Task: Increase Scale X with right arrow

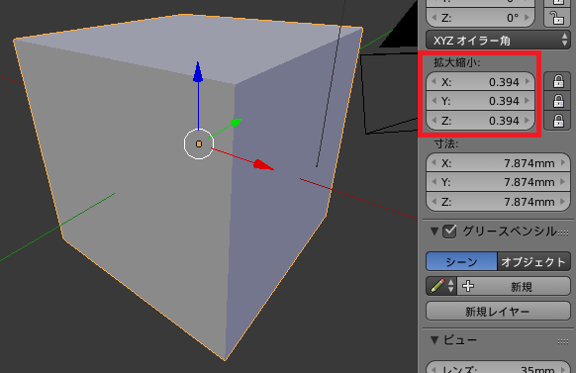Action: click(x=528, y=81)
